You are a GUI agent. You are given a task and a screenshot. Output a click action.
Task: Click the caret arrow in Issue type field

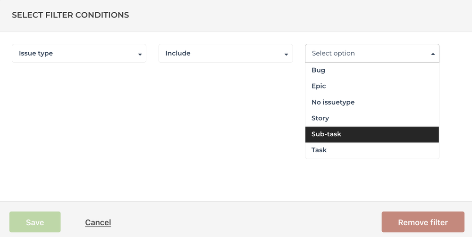[x=140, y=54]
